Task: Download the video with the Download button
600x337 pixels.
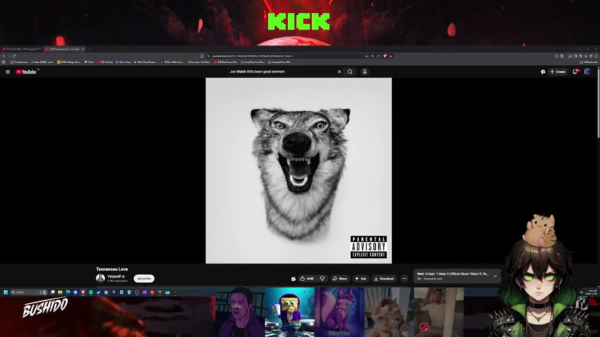Action: pyautogui.click(x=384, y=278)
